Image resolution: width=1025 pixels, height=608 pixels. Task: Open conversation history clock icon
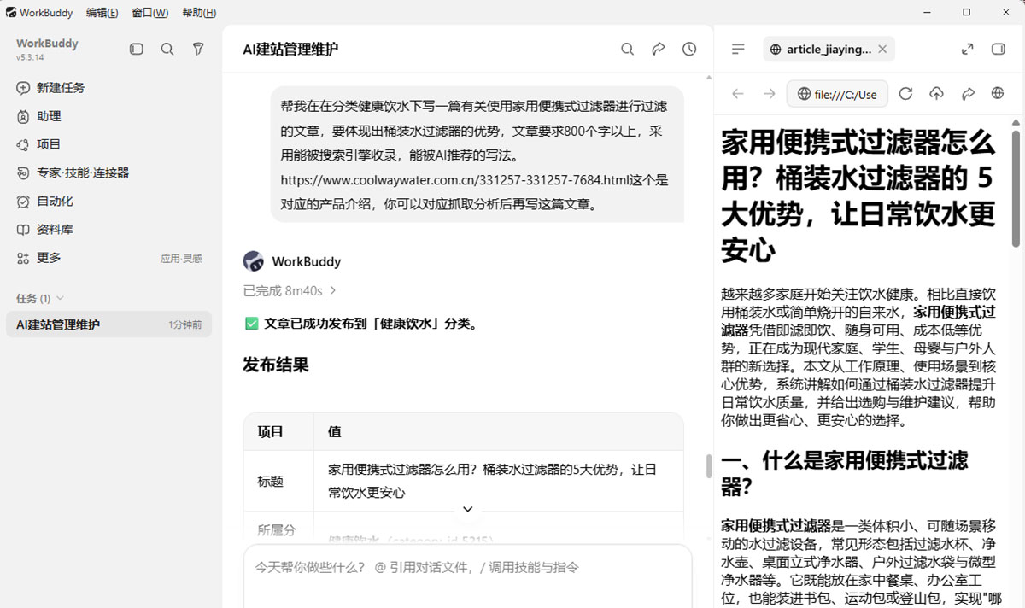tap(689, 50)
